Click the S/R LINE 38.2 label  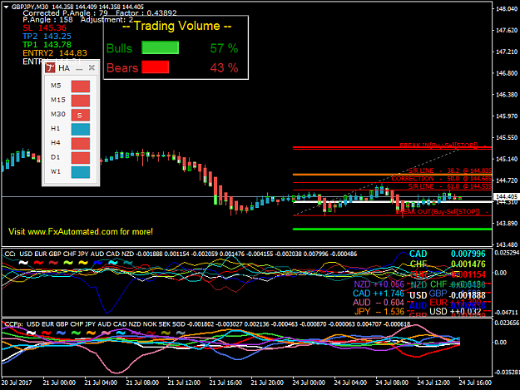[449, 170]
